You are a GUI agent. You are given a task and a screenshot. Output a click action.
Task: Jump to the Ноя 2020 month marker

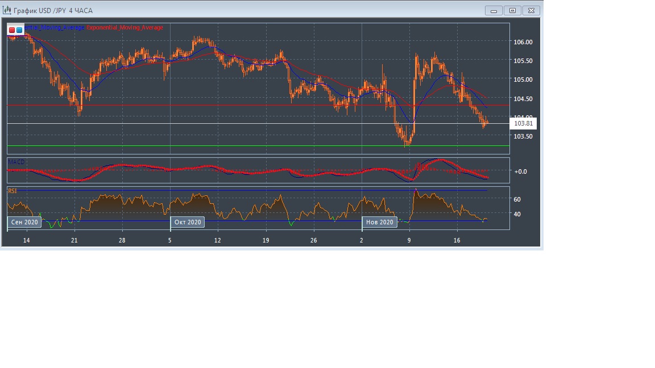379,222
